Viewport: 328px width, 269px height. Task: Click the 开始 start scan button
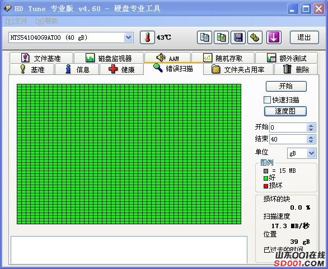[286, 86]
